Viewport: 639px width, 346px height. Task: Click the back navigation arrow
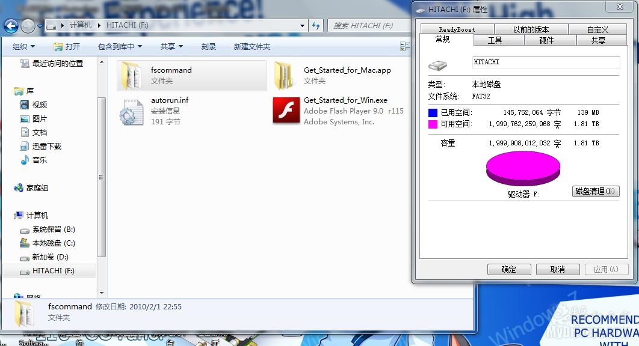coord(11,25)
